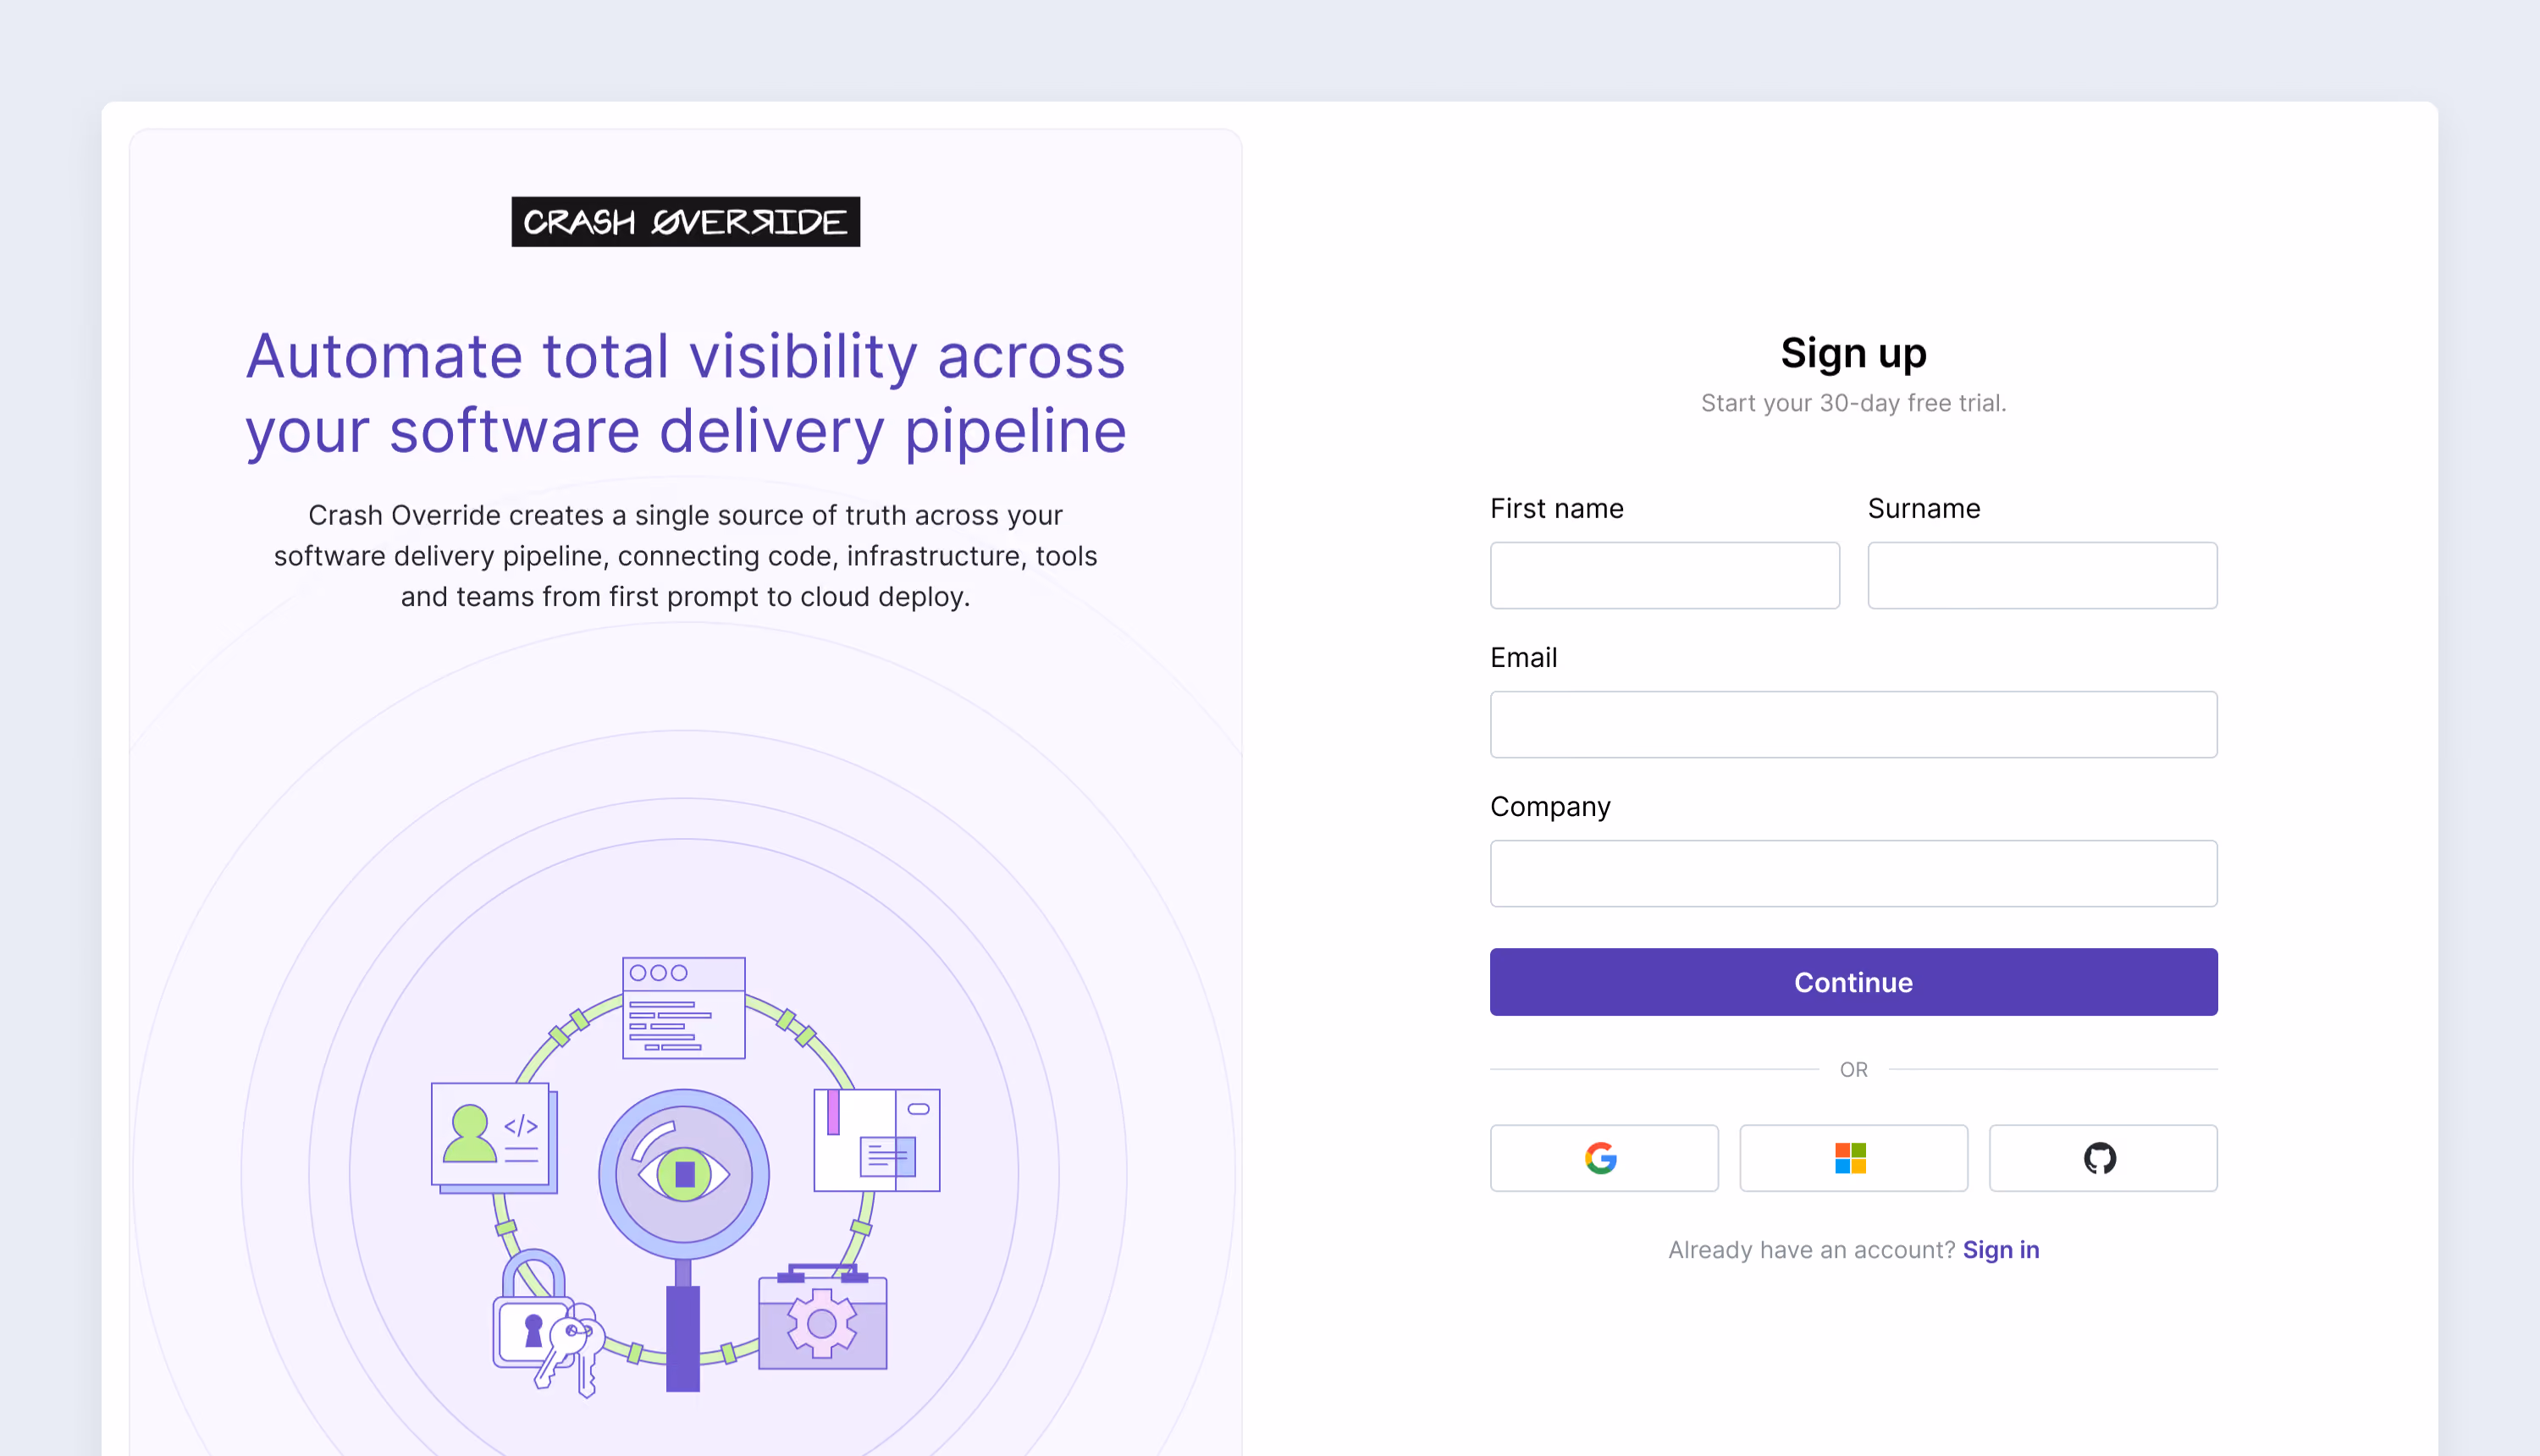Click the 'First name' label
The image size is (2540, 1456).
click(x=1556, y=509)
